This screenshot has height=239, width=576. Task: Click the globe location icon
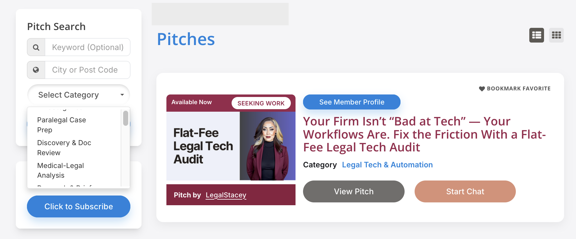coord(36,70)
